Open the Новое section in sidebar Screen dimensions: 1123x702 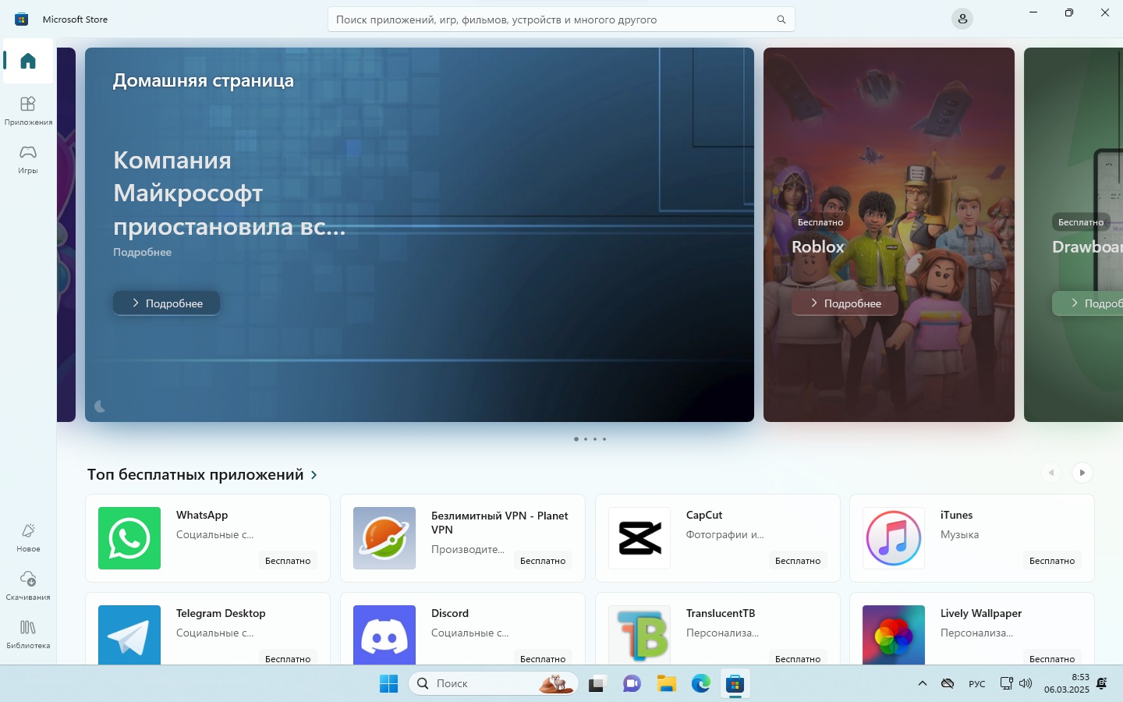(28, 537)
